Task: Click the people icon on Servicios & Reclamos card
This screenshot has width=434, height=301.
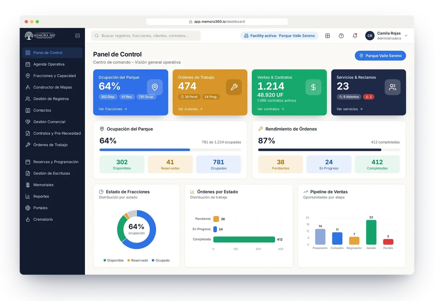Action: pos(392,87)
